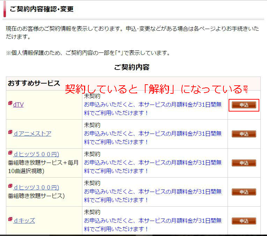This screenshot has width=267, height=236.
Task: Click the 番組聴き放題サービス) description under dヒッツ300円
Action: [x=36, y=196]
